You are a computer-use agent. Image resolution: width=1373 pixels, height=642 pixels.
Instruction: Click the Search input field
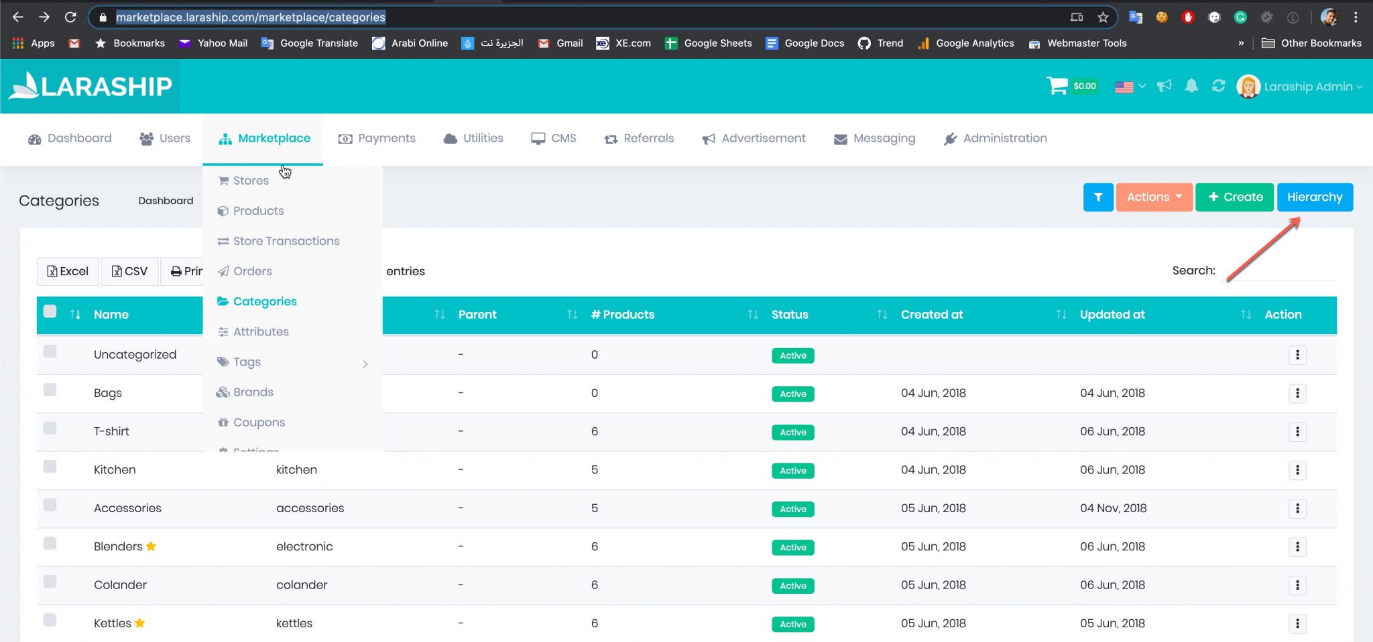1278,270
